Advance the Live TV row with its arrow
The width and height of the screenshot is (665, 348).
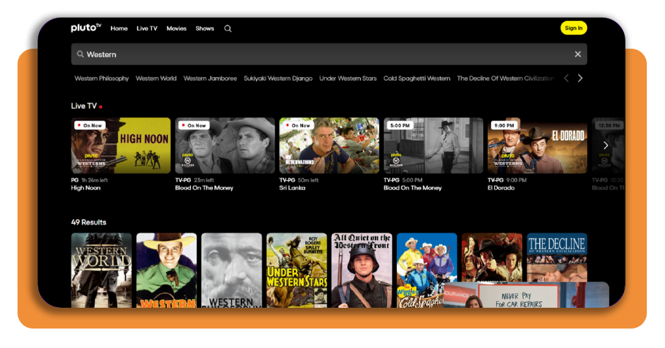coord(606,145)
